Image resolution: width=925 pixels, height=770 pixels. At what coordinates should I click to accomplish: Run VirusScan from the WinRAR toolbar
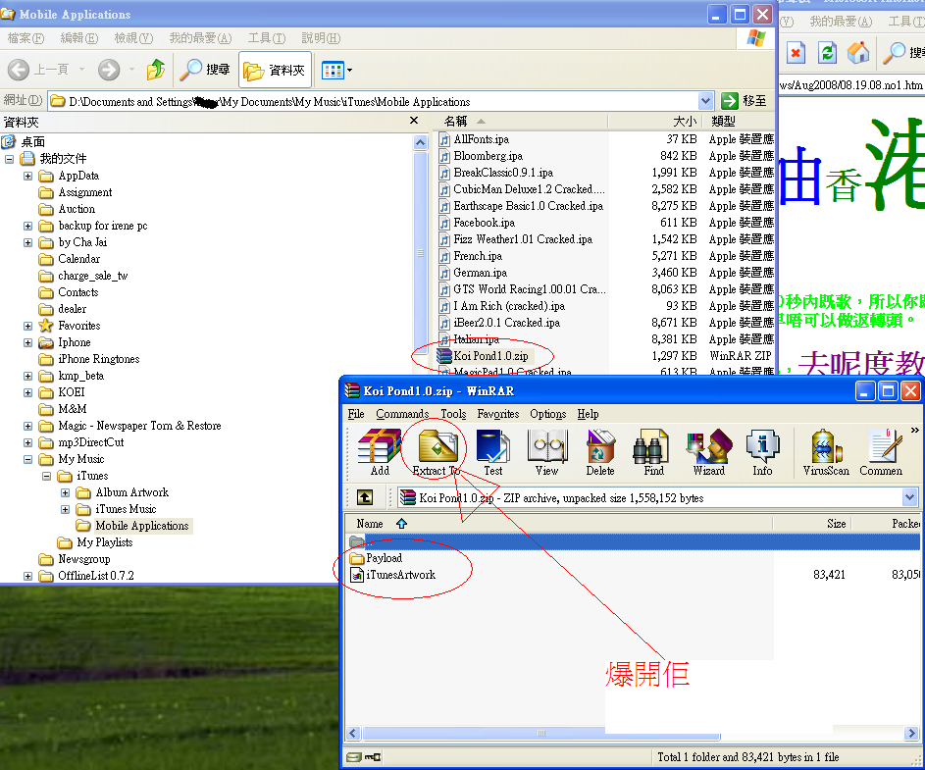[826, 451]
